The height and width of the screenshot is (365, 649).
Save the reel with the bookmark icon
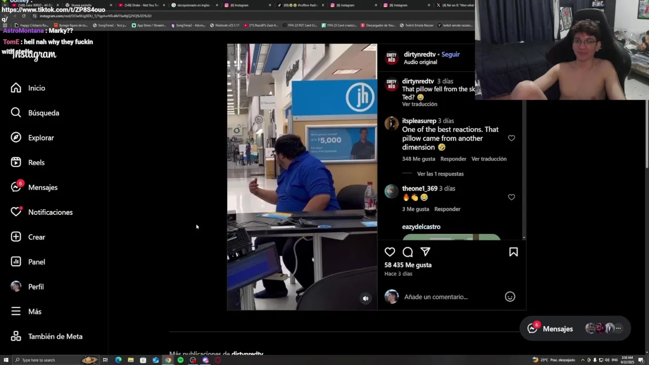(x=513, y=252)
